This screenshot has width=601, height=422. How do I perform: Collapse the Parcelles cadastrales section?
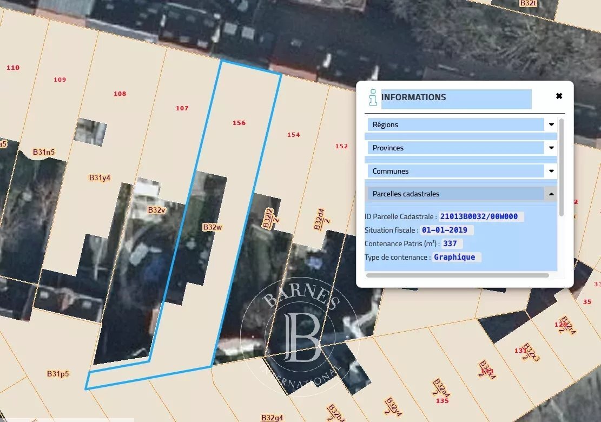click(x=551, y=194)
